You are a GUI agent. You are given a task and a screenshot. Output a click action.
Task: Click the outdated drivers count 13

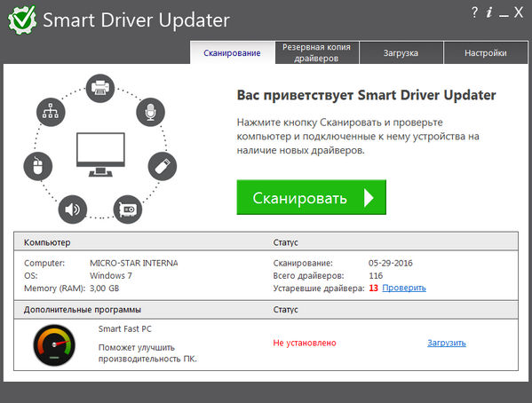click(373, 288)
